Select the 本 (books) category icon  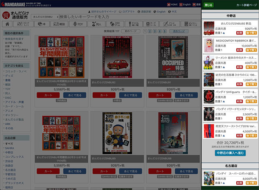click(42, 24)
